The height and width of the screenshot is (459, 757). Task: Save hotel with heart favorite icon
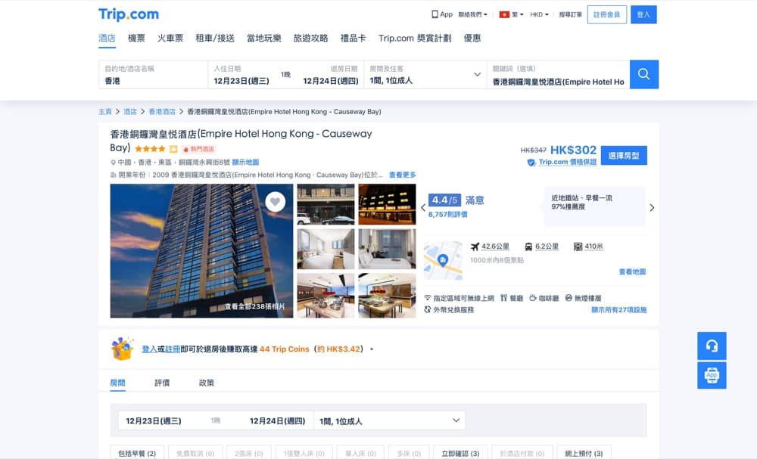point(276,202)
